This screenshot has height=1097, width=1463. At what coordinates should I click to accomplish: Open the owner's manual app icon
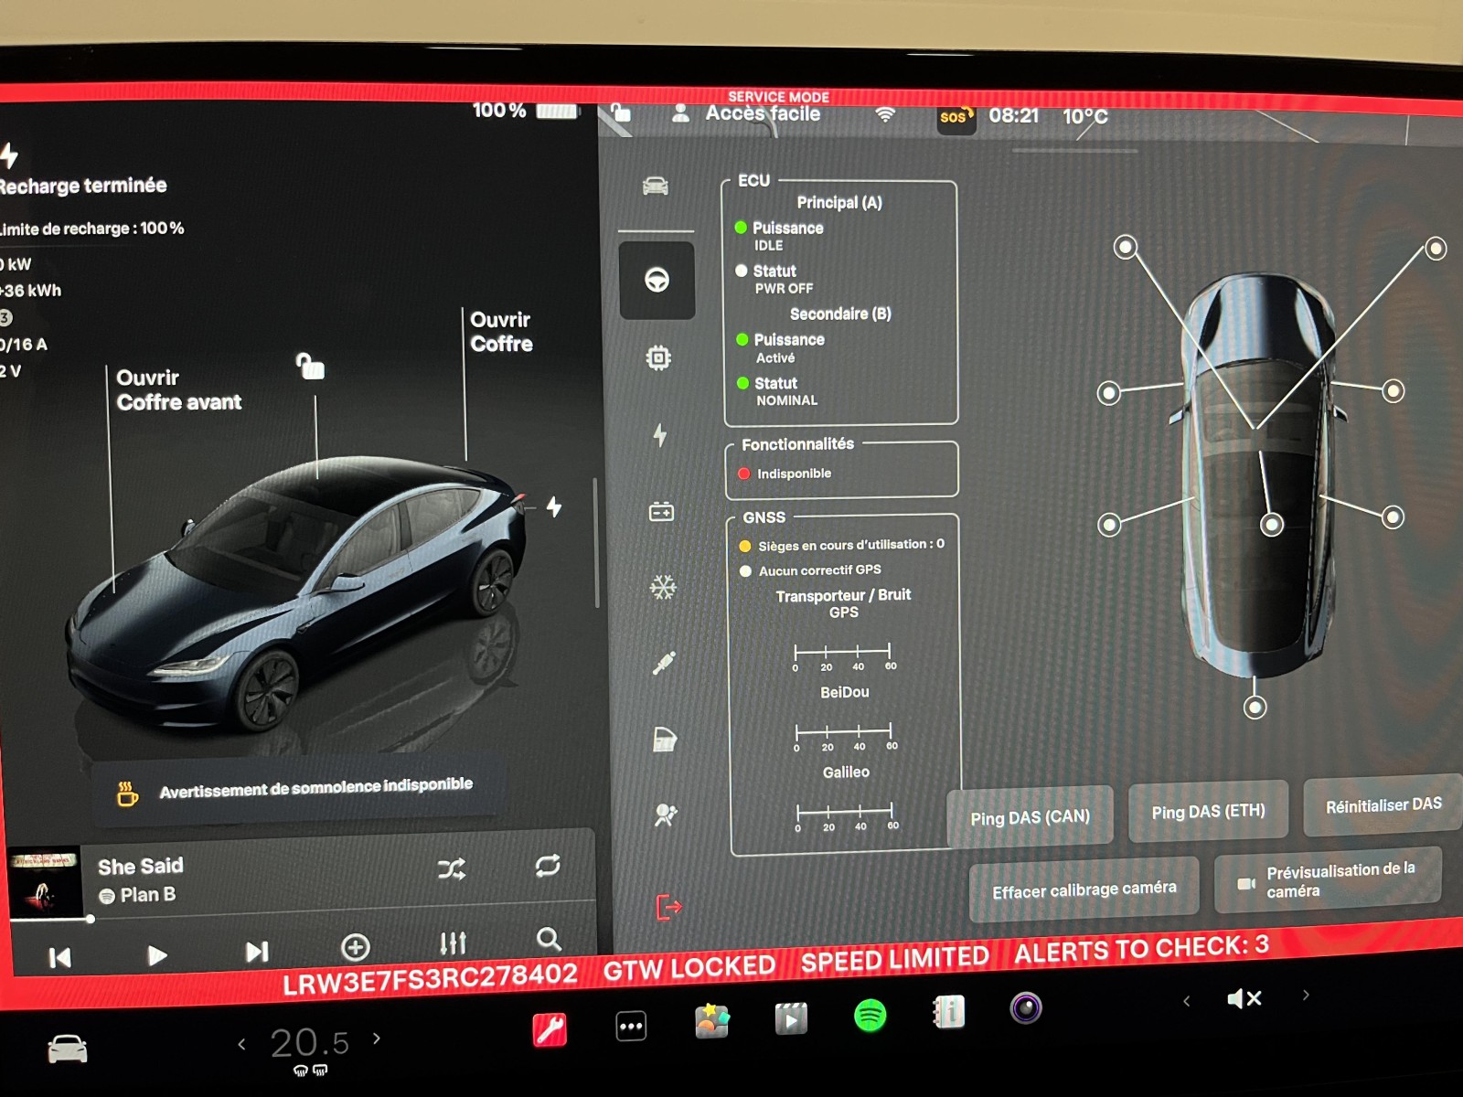[948, 1012]
